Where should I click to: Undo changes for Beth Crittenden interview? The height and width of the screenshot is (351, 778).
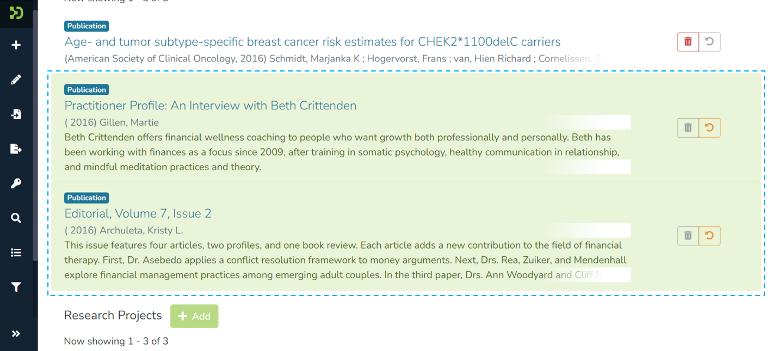709,128
